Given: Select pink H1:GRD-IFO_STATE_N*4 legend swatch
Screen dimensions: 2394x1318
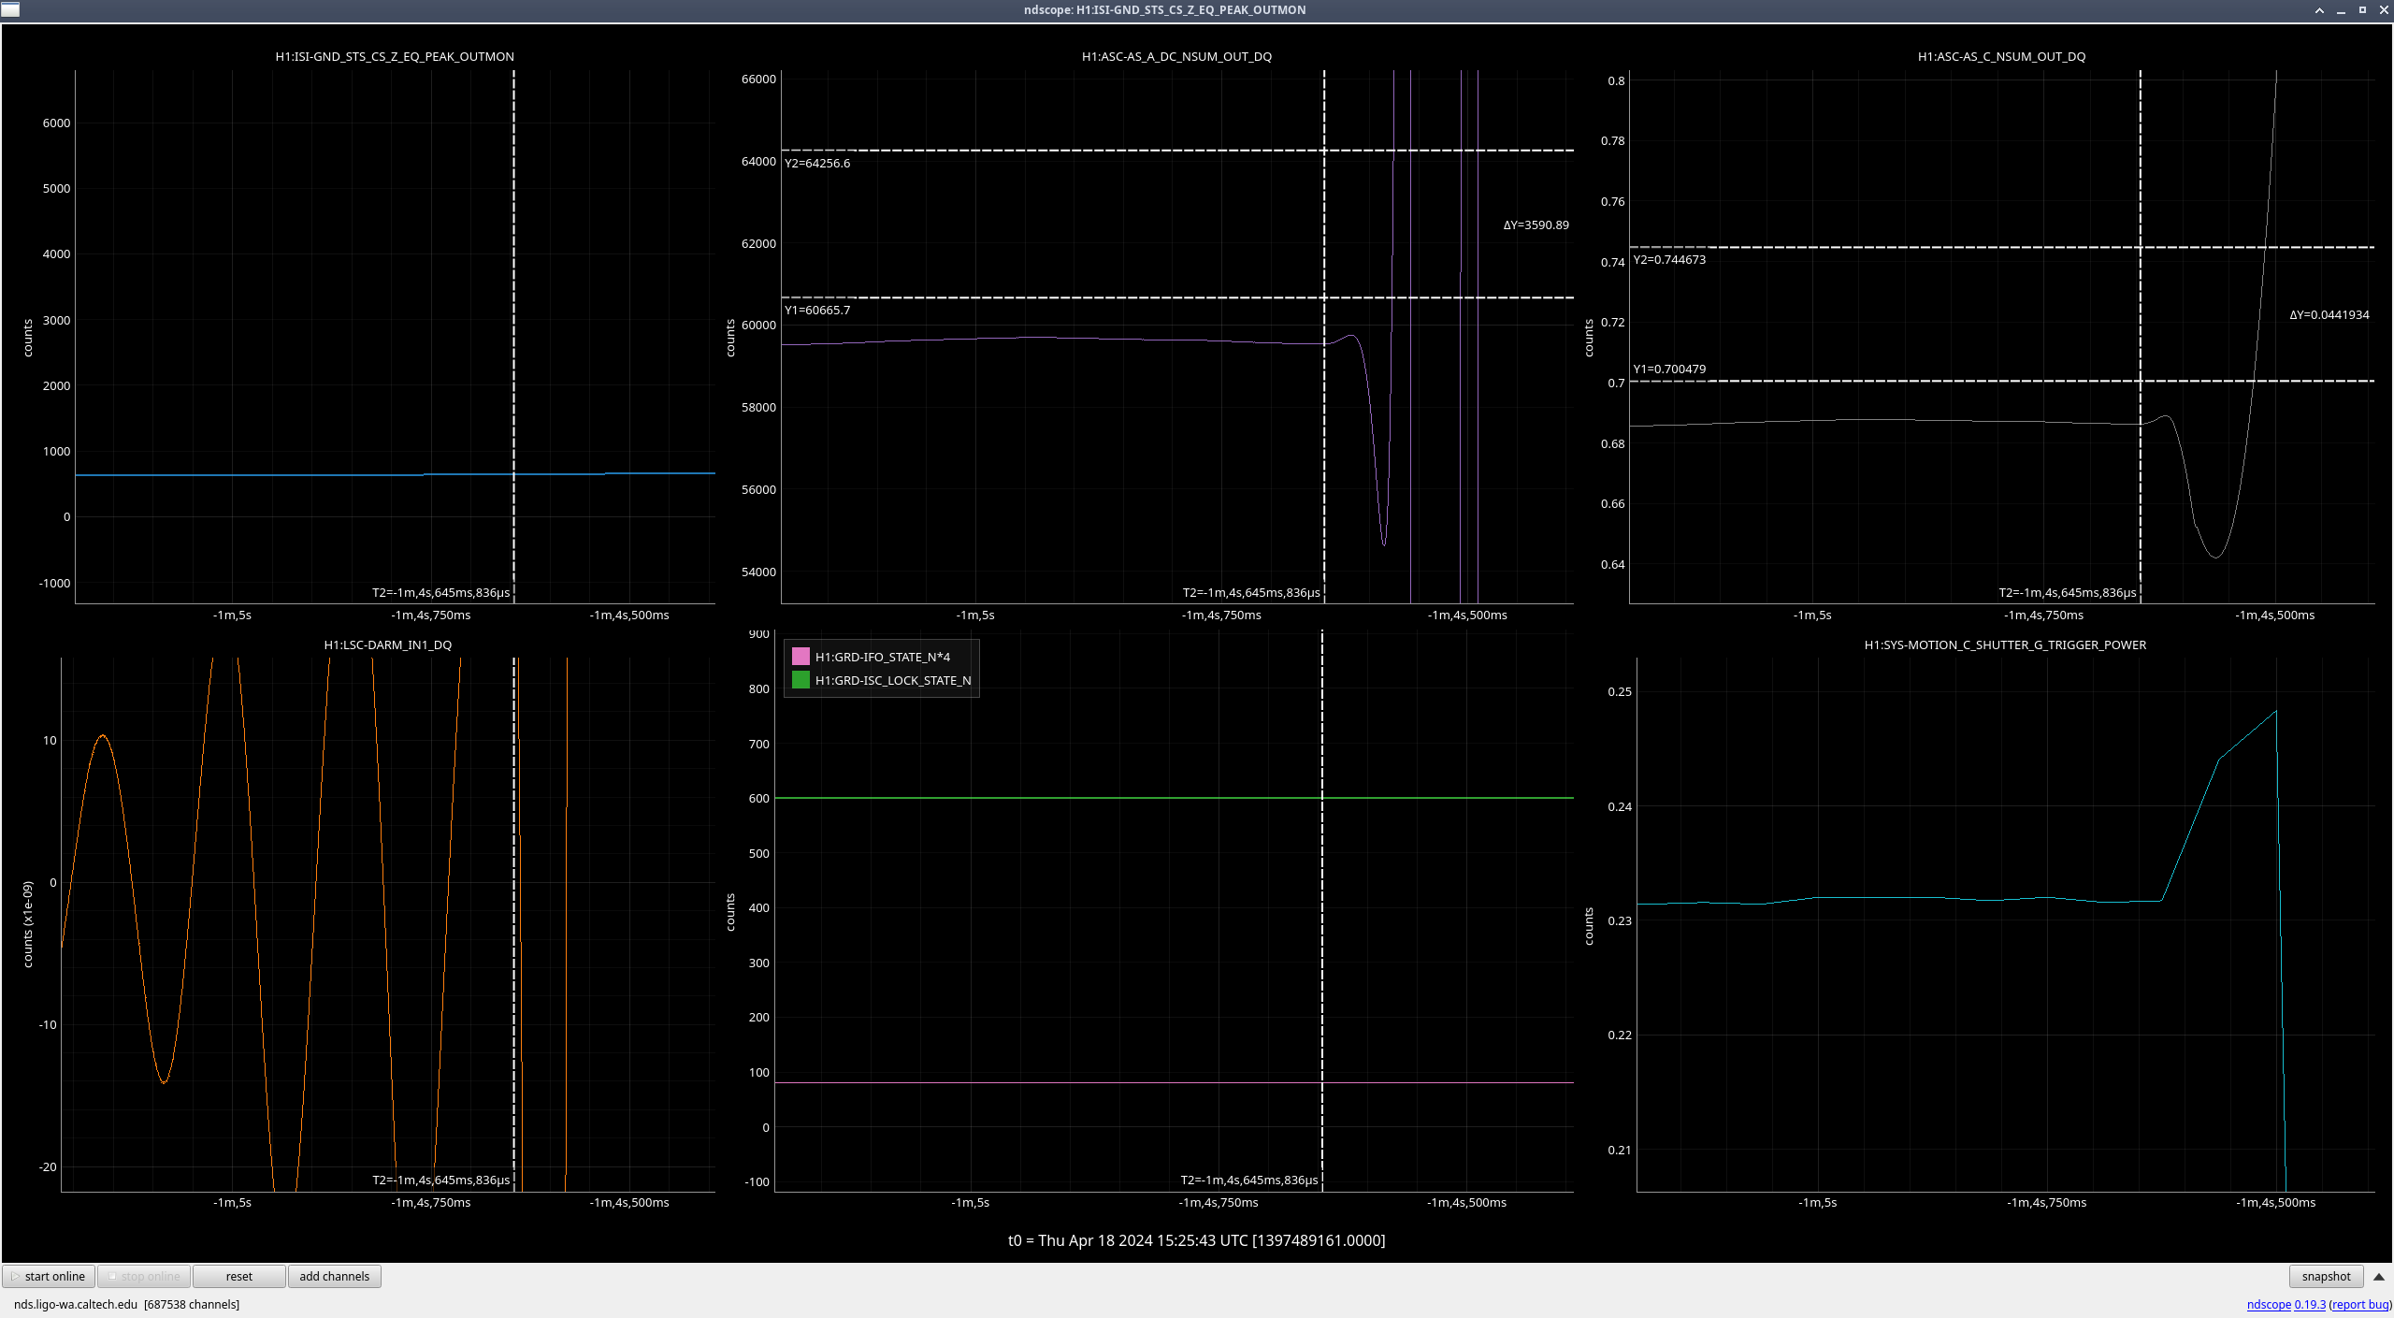Looking at the screenshot, I should 800,657.
